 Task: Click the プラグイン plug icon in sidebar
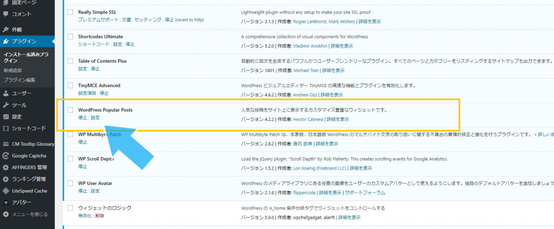tap(5, 41)
